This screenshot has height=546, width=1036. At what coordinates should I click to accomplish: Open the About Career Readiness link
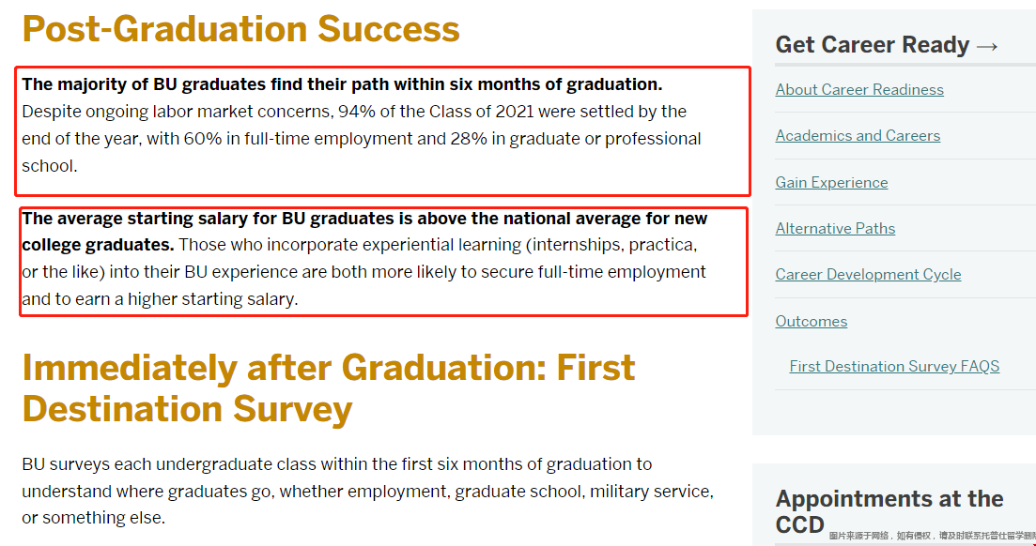pos(858,89)
